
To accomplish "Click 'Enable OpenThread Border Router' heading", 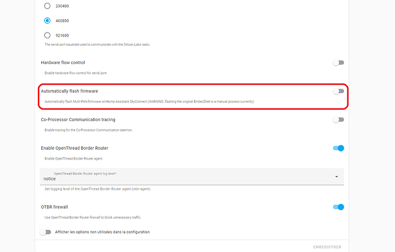I will point(74,148).
